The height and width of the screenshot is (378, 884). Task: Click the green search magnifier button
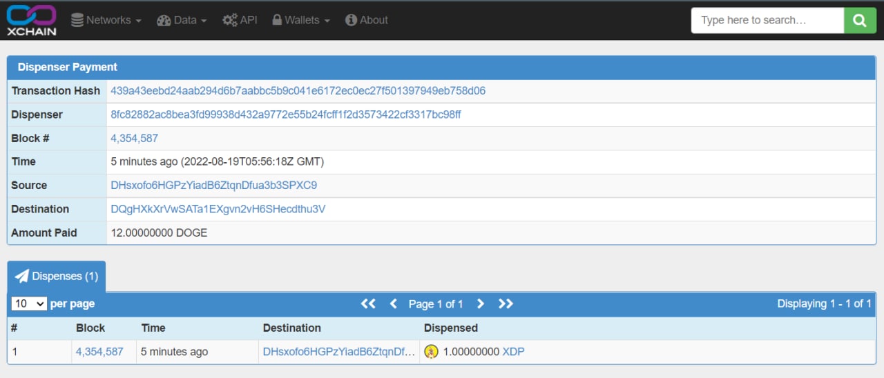pos(860,20)
